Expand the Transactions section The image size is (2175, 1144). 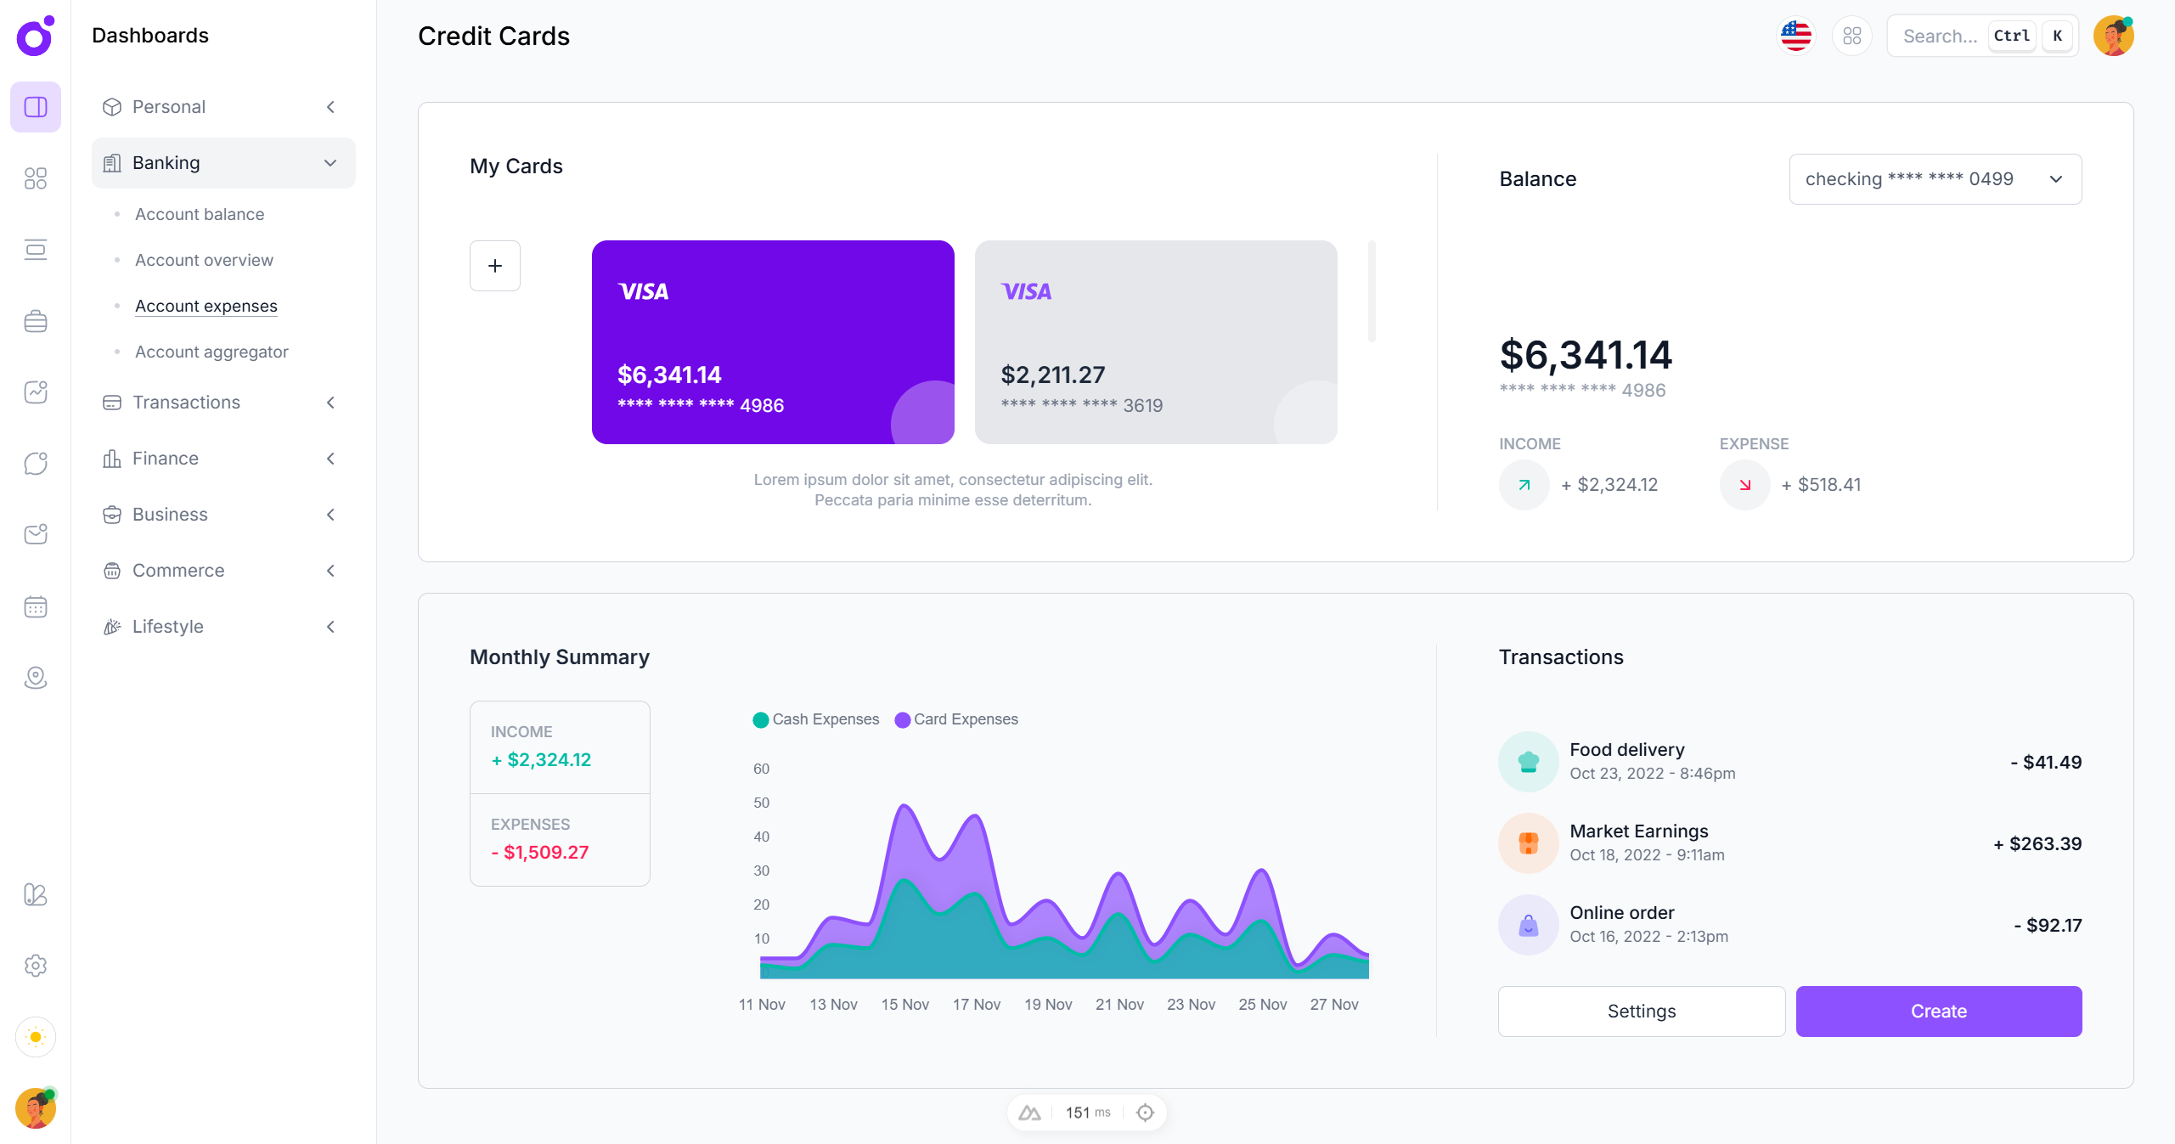point(223,402)
